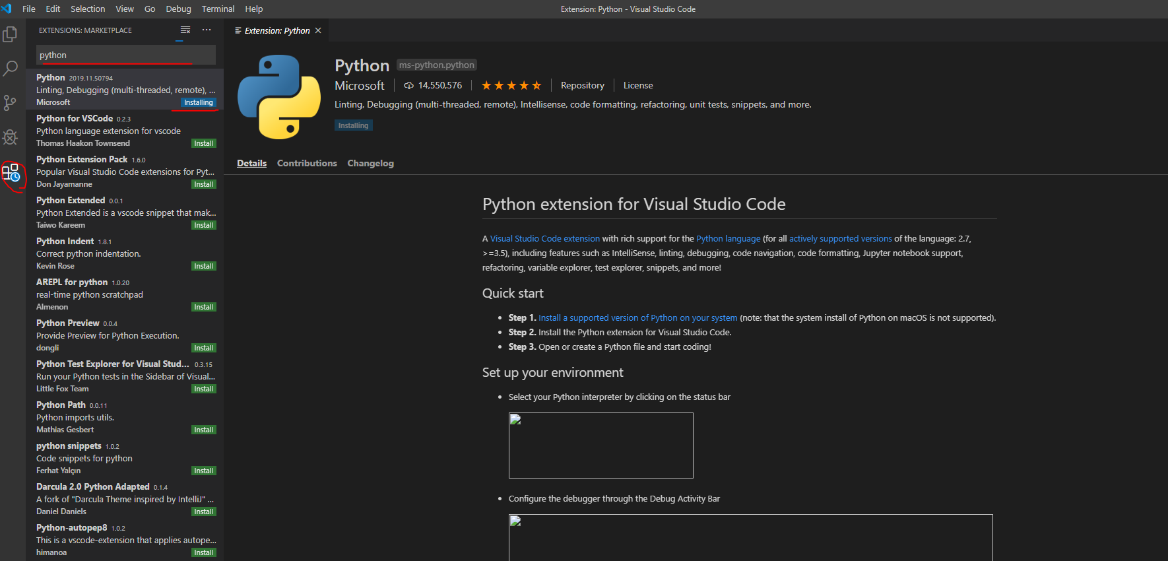Image resolution: width=1168 pixels, height=561 pixels.
Task: Click the download count cloud icon
Action: tap(409, 85)
